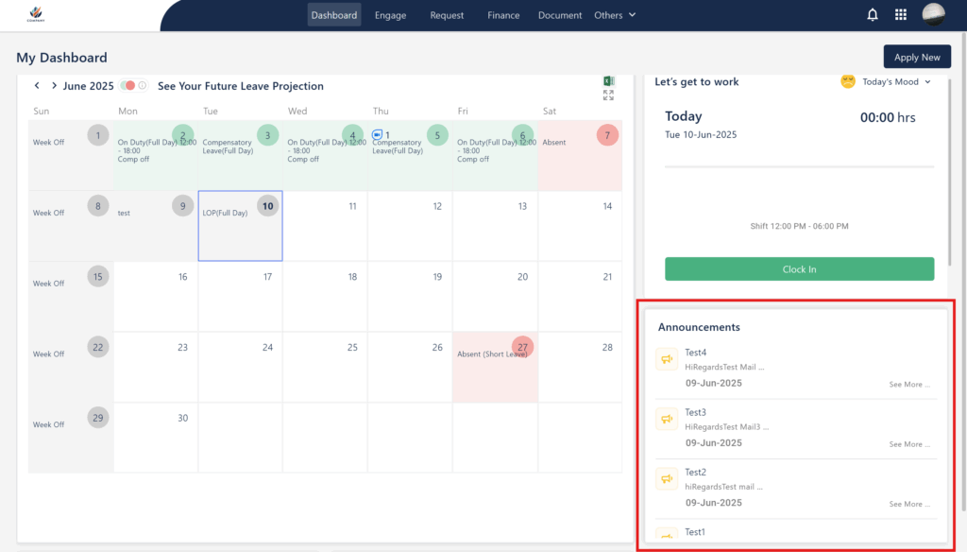Expand the Others menu
The width and height of the screenshot is (967, 552).
coord(615,15)
